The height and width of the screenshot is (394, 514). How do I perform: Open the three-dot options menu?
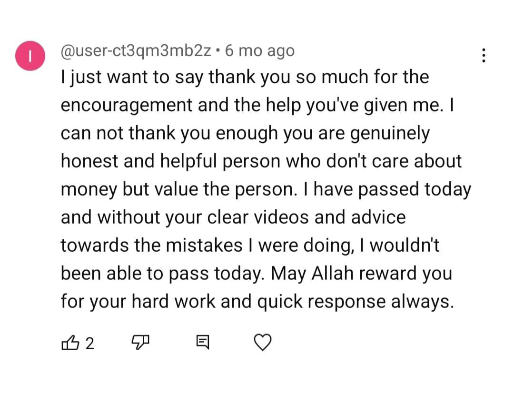point(484,55)
